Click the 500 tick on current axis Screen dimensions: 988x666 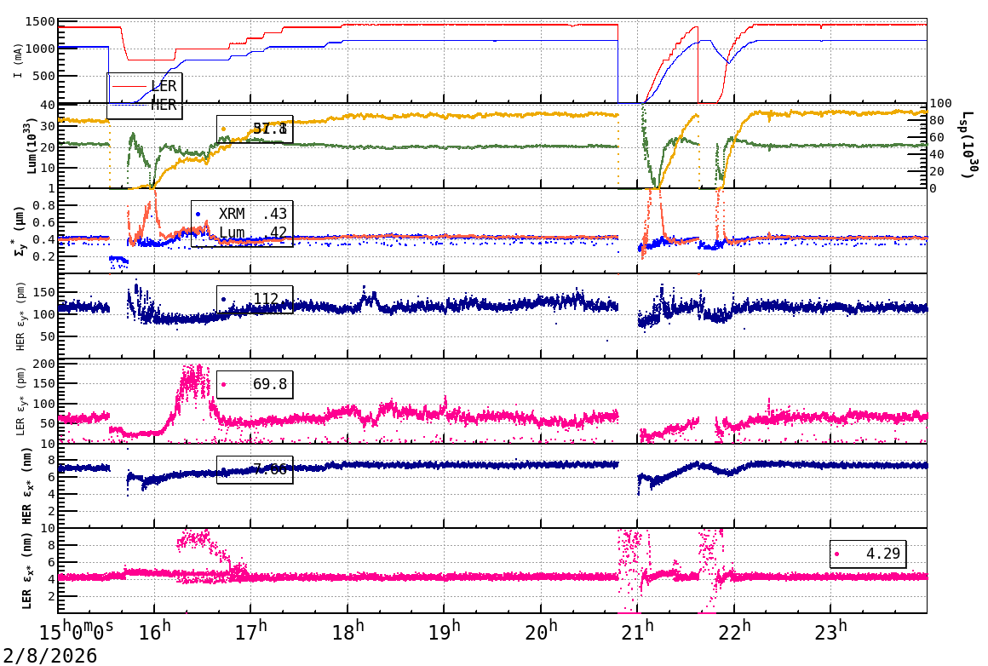point(43,77)
